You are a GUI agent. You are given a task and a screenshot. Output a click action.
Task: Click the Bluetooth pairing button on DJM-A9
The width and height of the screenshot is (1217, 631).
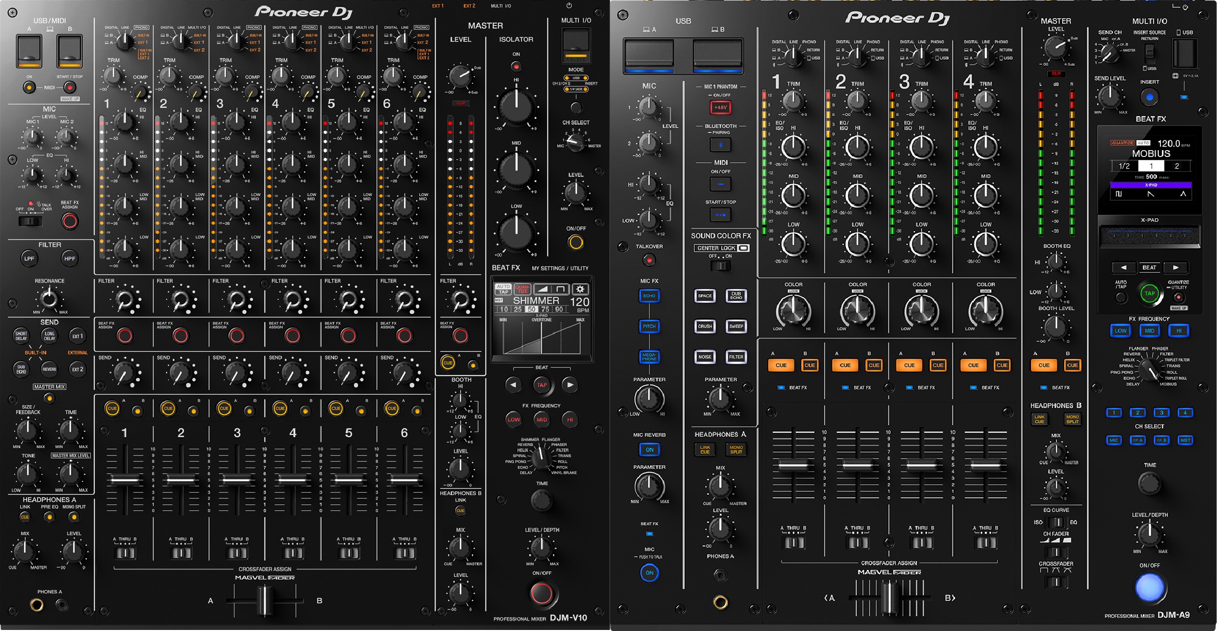point(721,145)
